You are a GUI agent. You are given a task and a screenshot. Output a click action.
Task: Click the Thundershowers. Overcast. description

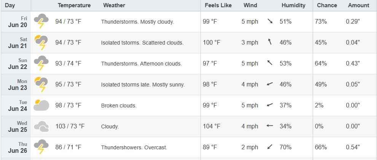134,147
